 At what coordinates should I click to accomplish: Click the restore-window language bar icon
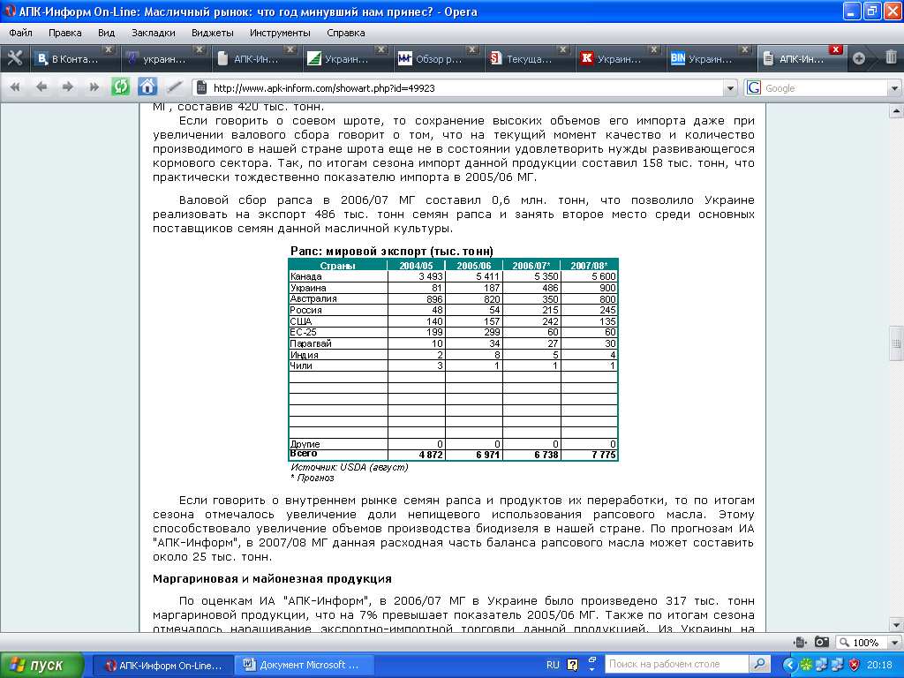(x=592, y=659)
